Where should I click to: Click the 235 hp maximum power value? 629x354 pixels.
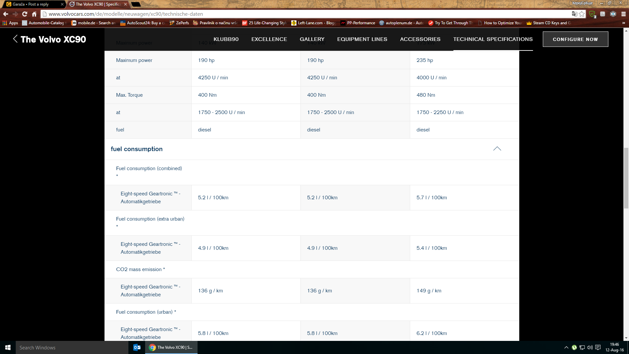(425, 60)
